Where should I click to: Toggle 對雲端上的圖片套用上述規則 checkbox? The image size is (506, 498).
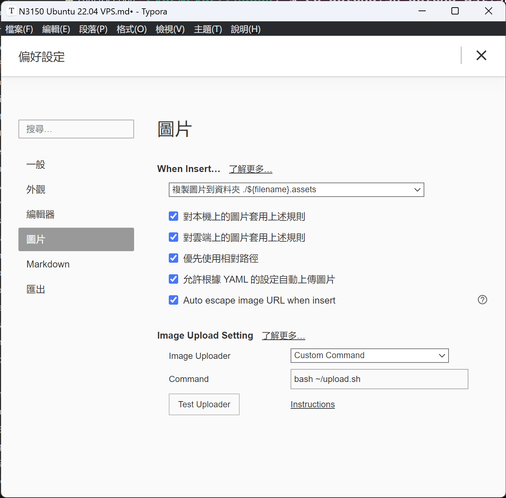[173, 237]
